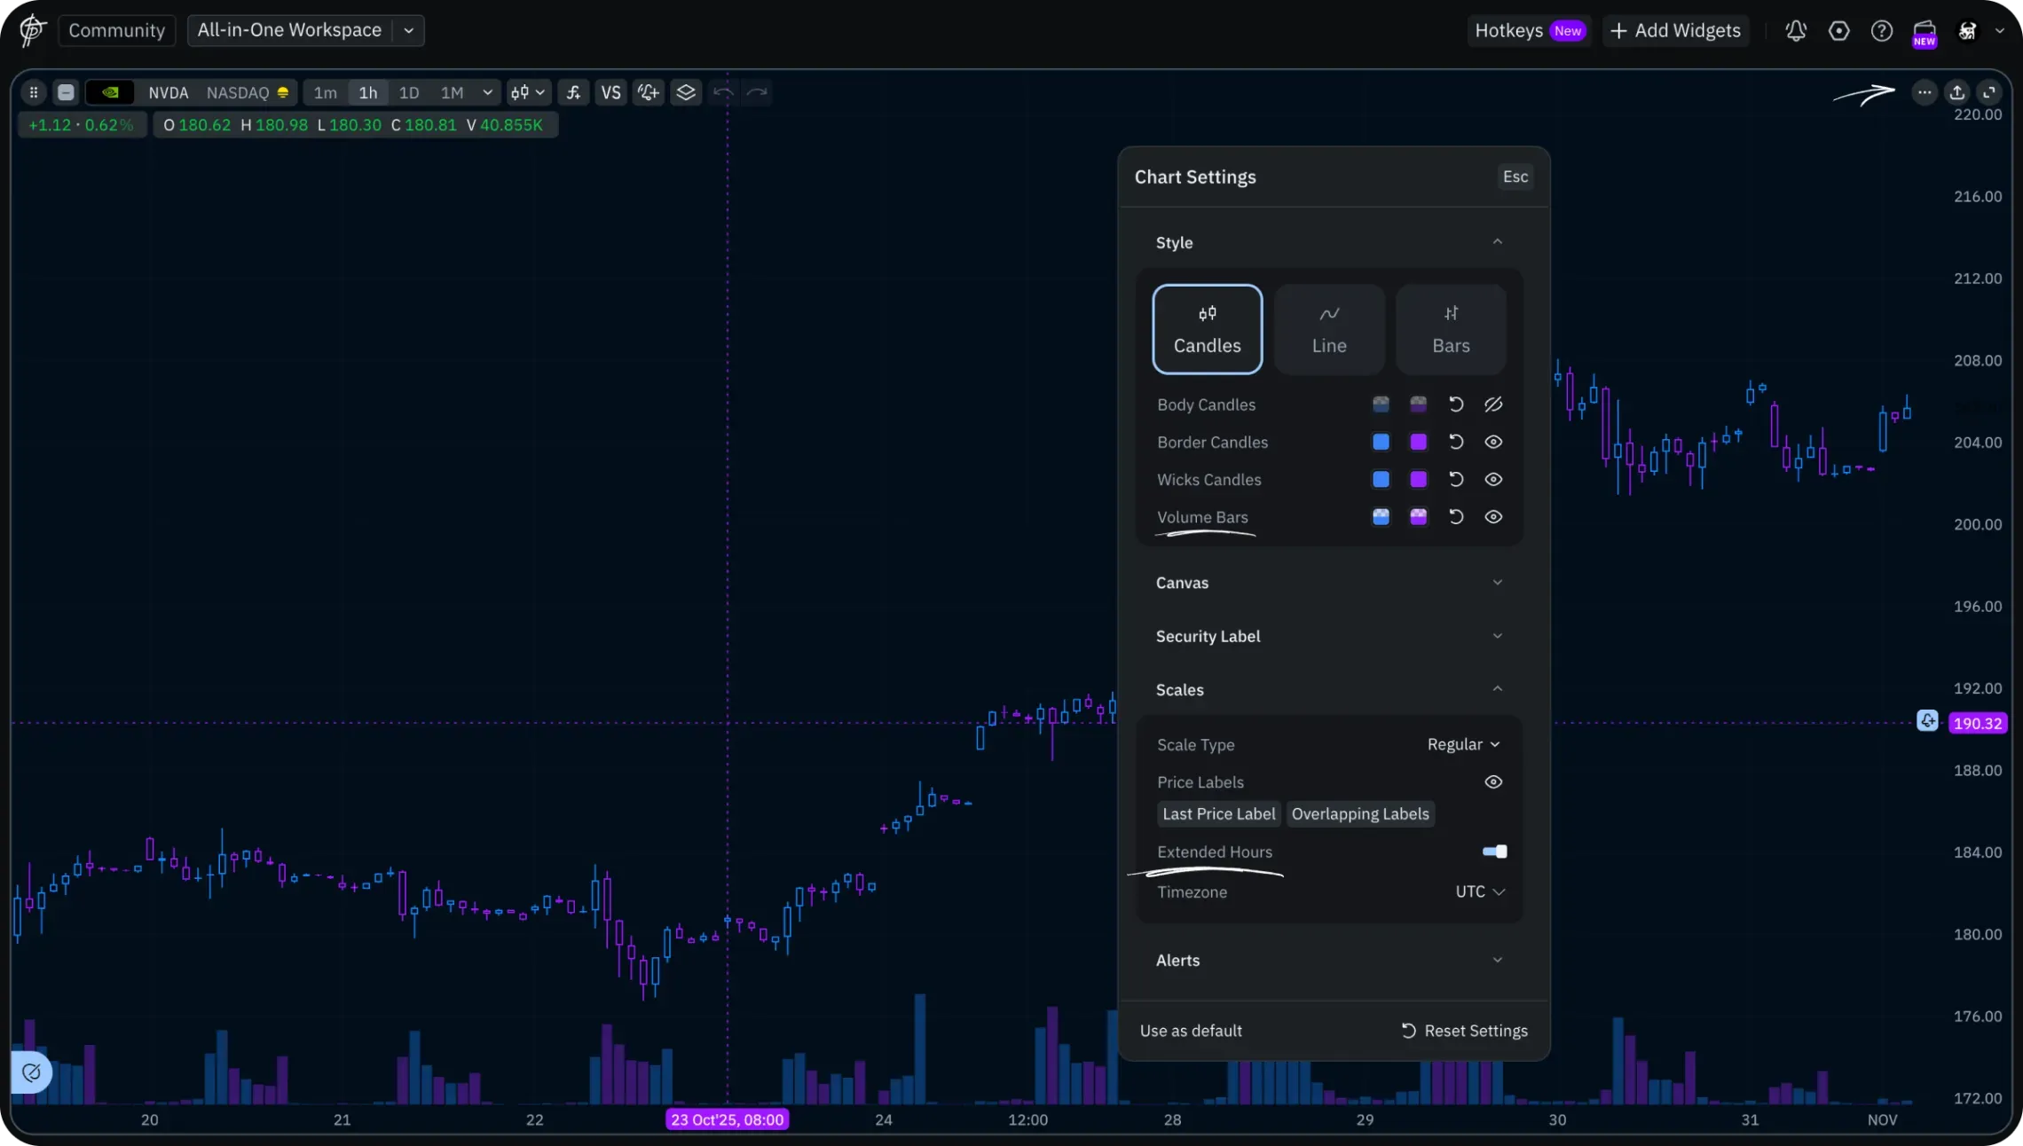Click the Overlapping Labels chip

[1359, 814]
